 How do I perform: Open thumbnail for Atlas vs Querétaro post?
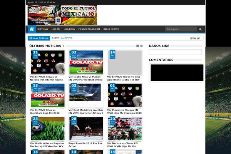click(48, 95)
